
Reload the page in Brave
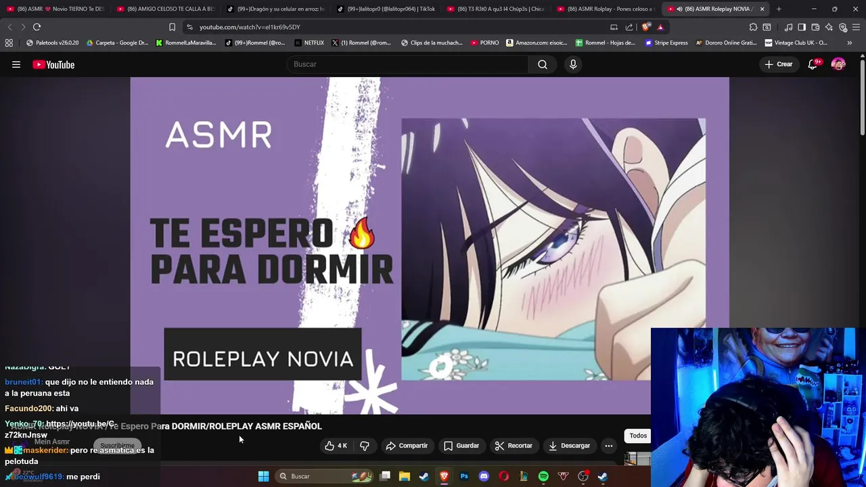tap(37, 27)
